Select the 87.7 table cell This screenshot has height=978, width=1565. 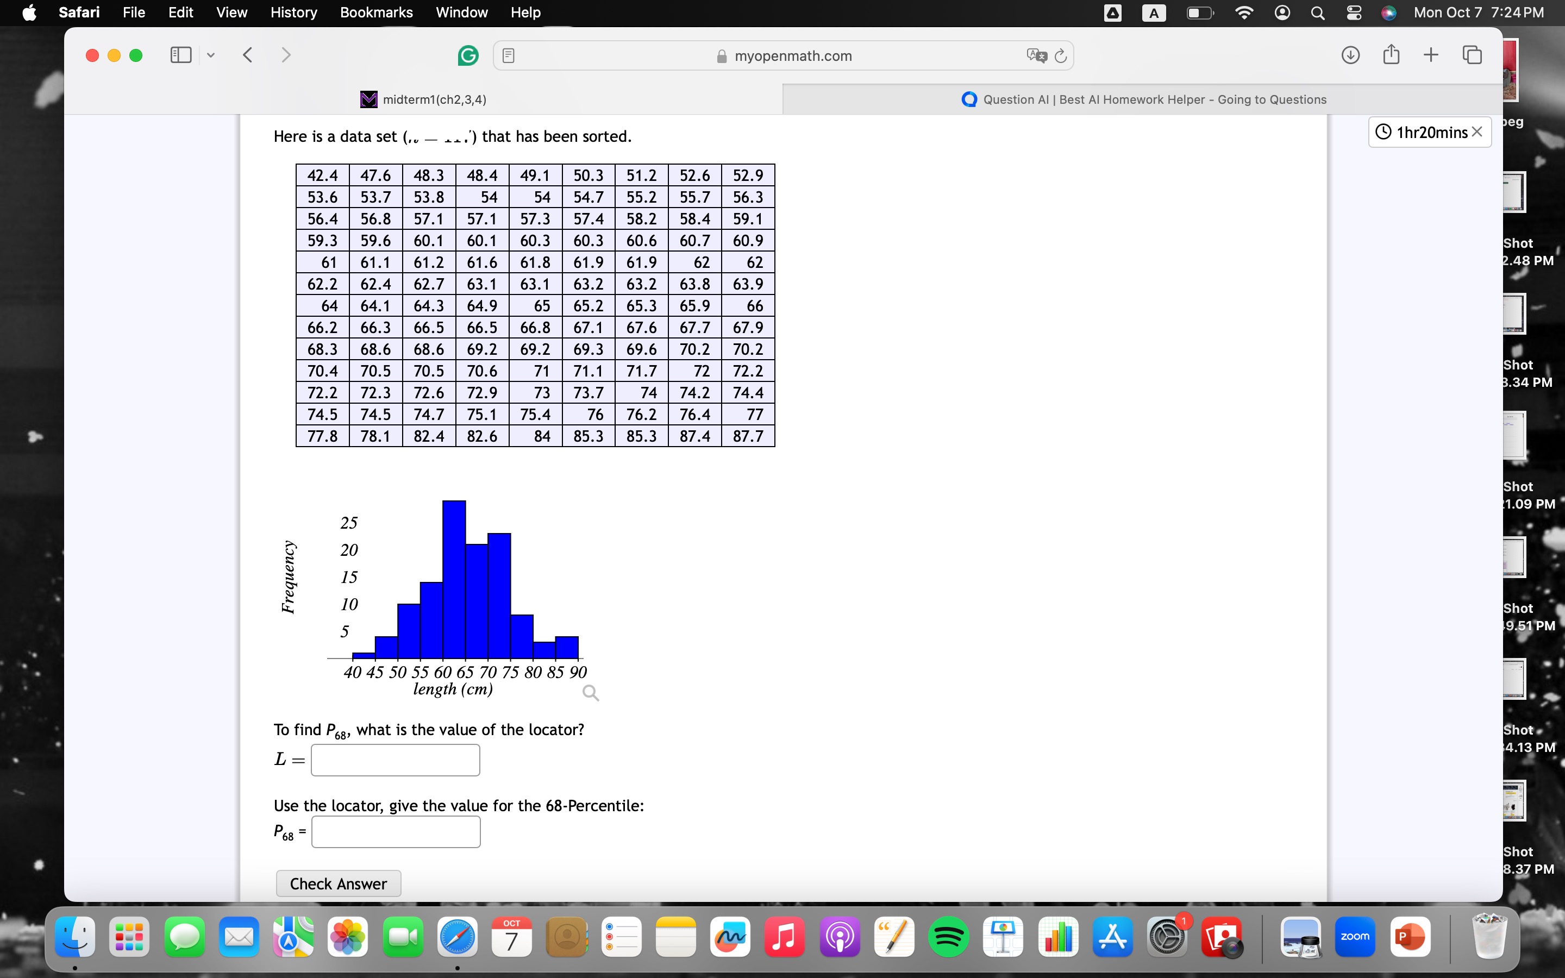[x=748, y=436]
